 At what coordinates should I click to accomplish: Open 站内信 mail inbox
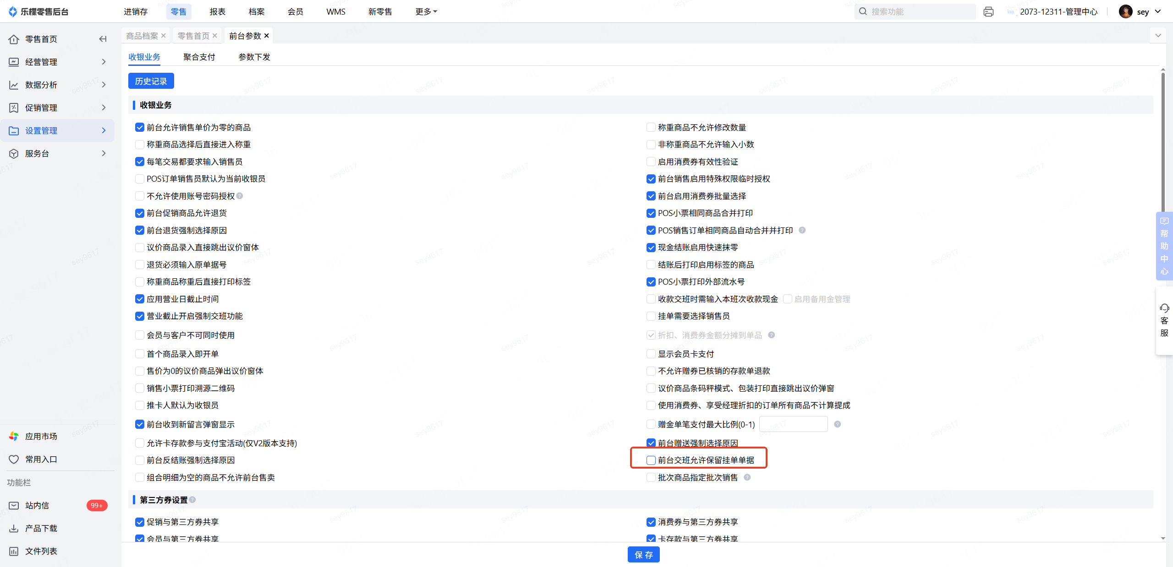click(37, 505)
